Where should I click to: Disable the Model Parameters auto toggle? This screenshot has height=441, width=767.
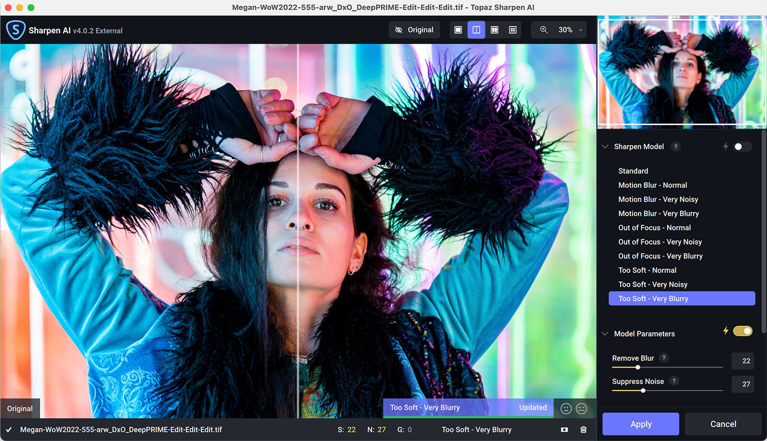[x=743, y=331]
